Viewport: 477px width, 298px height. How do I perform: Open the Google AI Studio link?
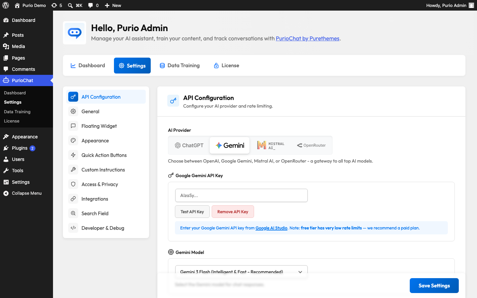click(x=271, y=228)
